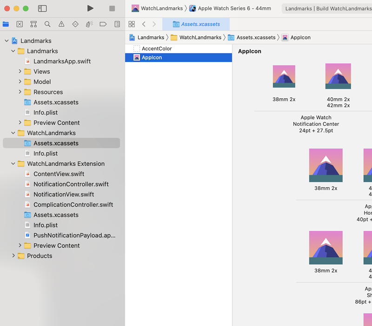
Task: Open the Debug navigator
Action: point(89,24)
